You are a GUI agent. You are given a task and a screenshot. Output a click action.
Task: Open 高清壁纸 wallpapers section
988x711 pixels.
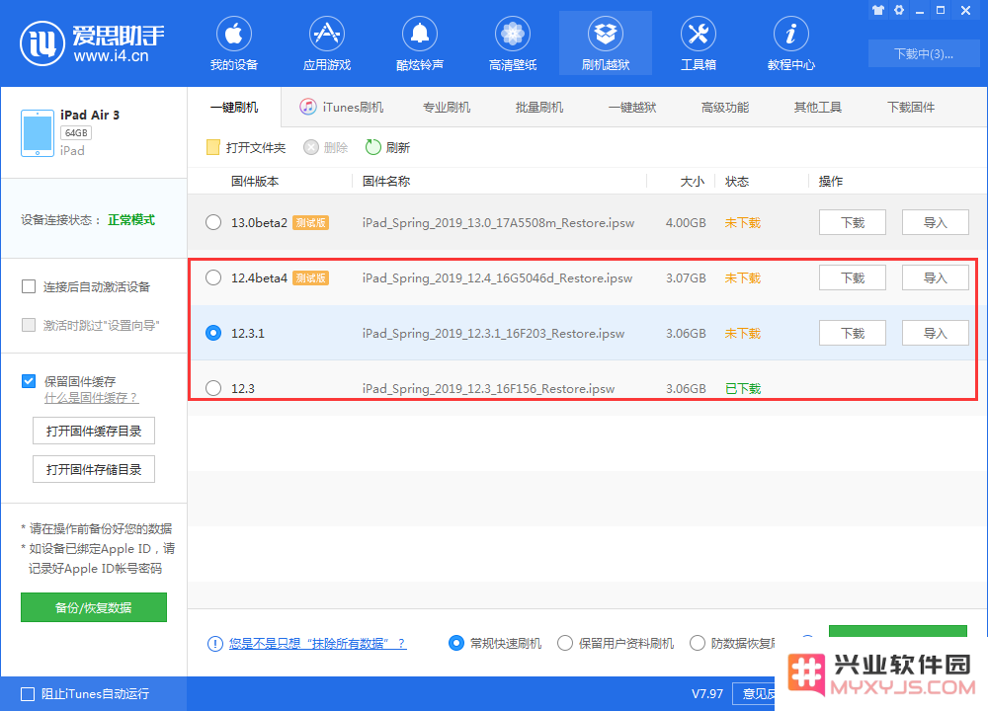click(x=512, y=43)
